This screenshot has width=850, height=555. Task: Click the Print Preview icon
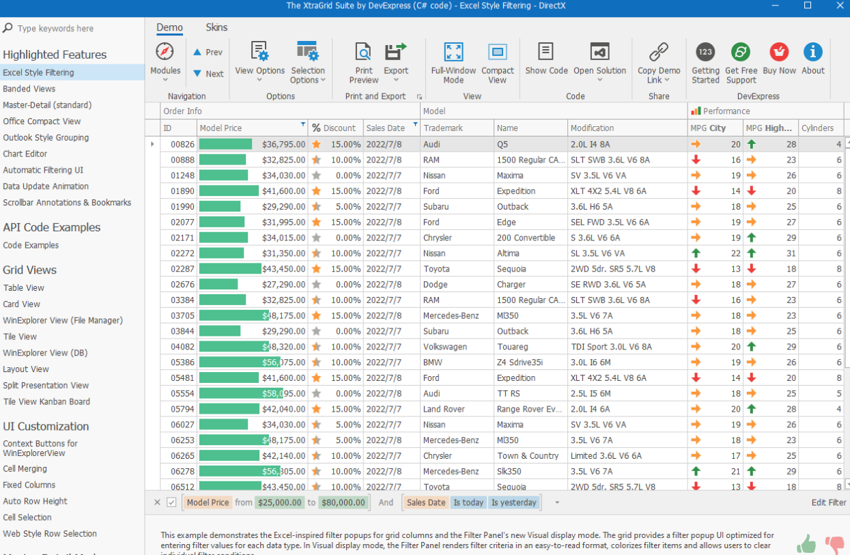[x=363, y=52]
